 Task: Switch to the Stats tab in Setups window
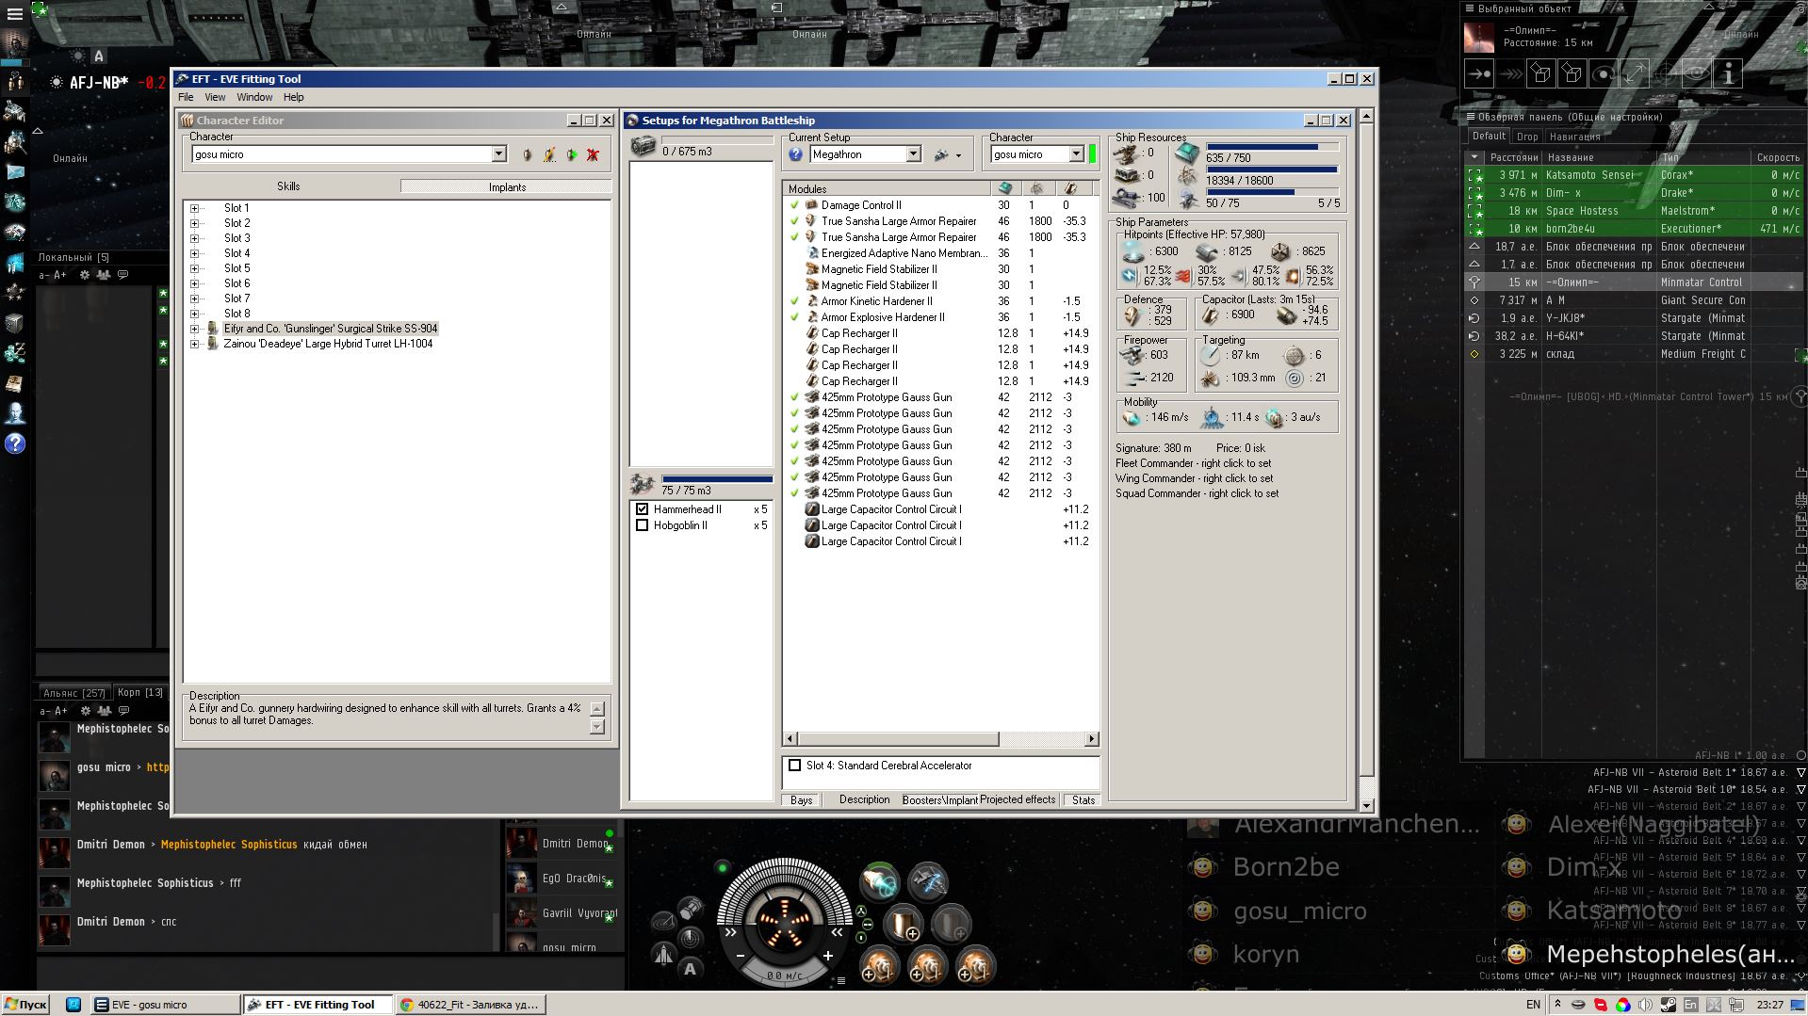[x=1083, y=800]
